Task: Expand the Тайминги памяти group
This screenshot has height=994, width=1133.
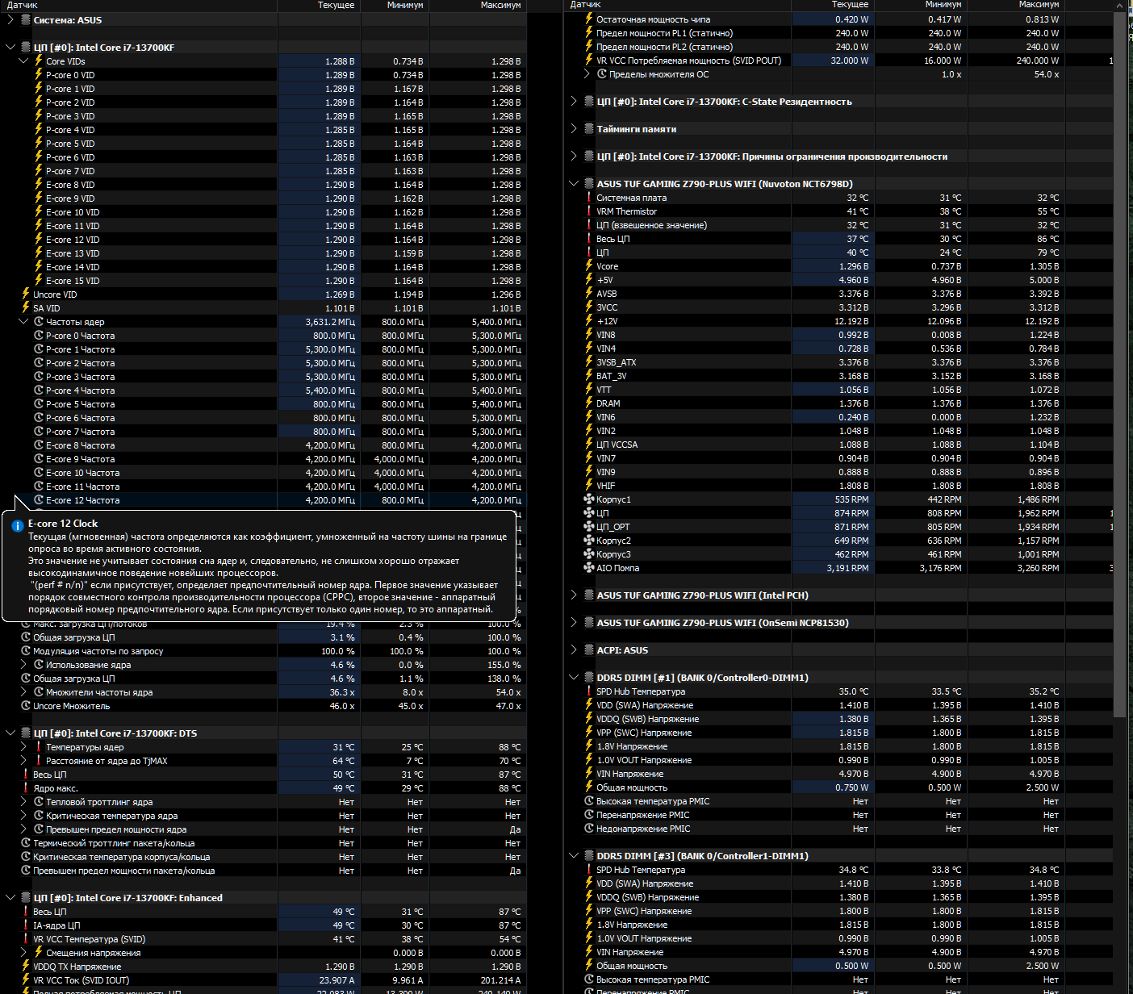Action: (x=574, y=129)
